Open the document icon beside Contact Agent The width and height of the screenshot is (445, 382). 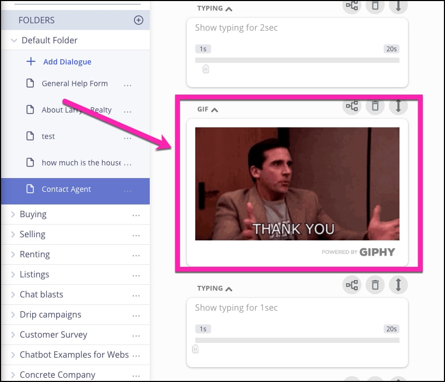[31, 189]
